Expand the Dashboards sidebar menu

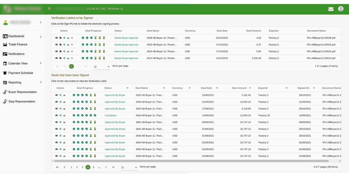[x=41, y=37]
